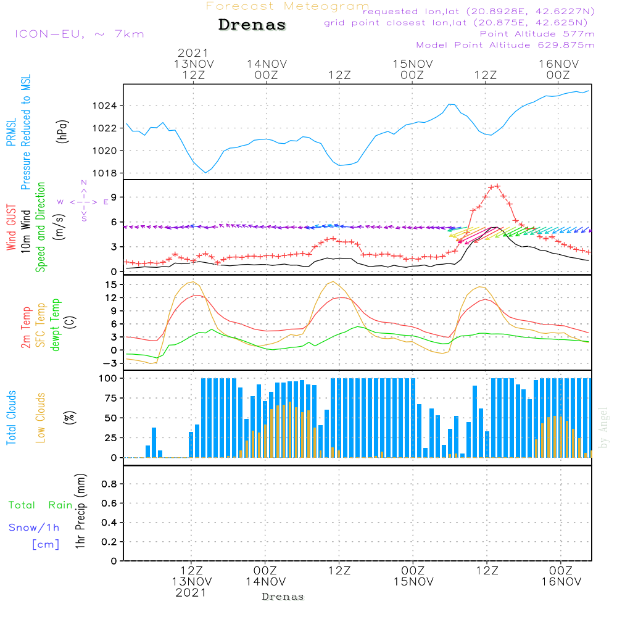
Task: Click the green 'Total Rain' legend label
Action: click(x=41, y=505)
